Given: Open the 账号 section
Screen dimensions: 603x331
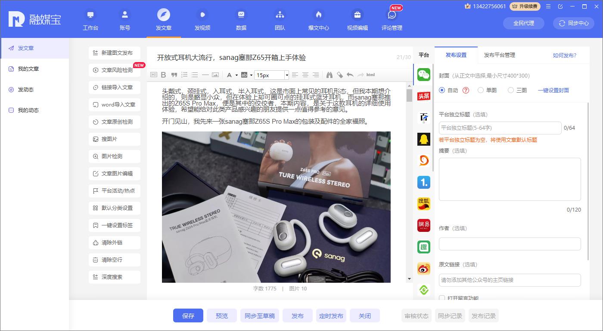Looking at the screenshot, I should (125, 20).
